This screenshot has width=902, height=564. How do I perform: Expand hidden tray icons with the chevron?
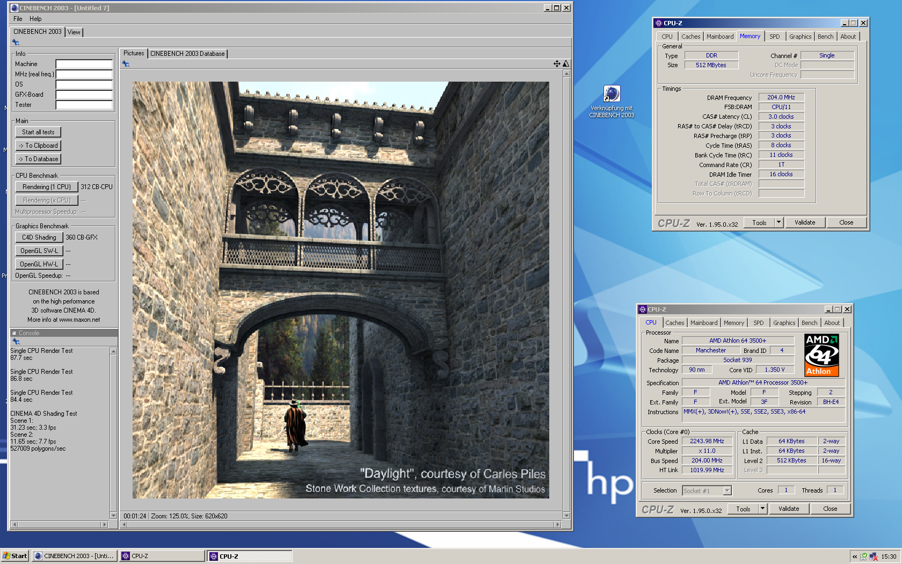pyautogui.click(x=854, y=556)
